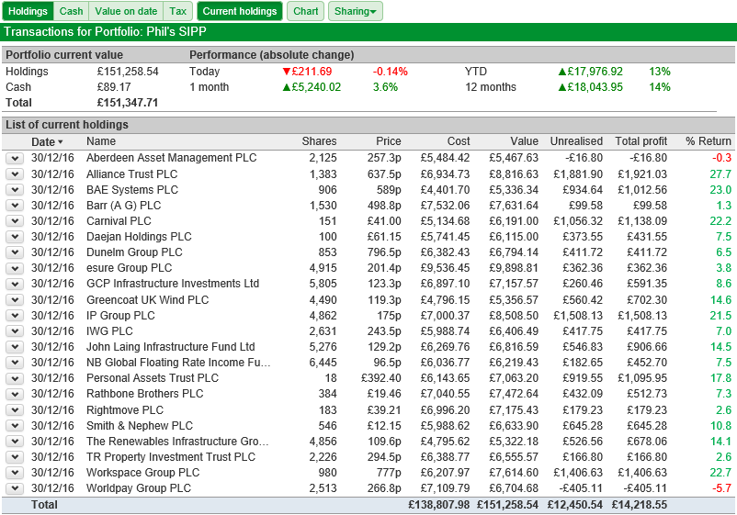Viewport: 737px width, 515px height.
Task: Click the YTD gain £17,976.92
Action: (590, 72)
